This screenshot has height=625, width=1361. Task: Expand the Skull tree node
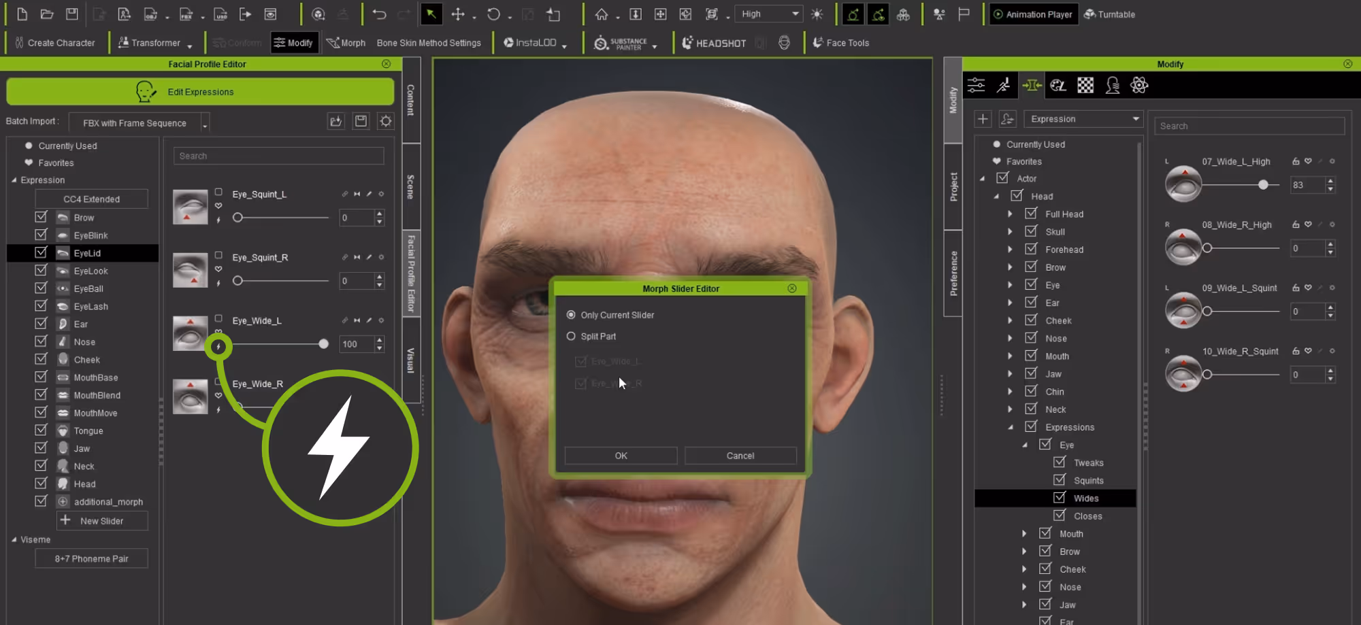(x=1010, y=231)
